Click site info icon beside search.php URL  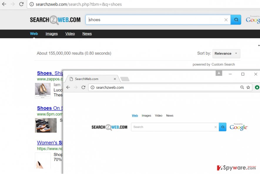[x=31, y=4]
